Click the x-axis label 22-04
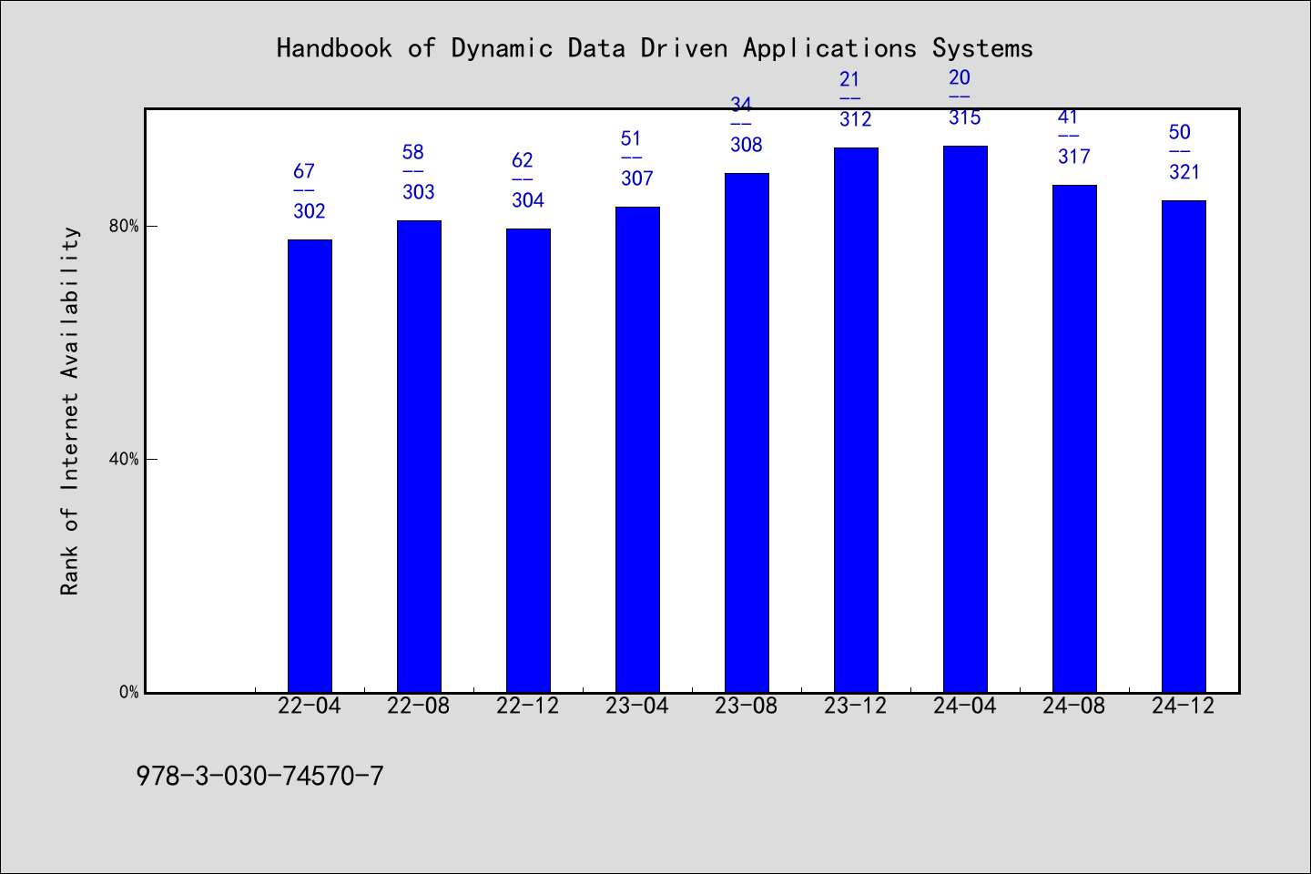Image resolution: width=1311 pixels, height=874 pixels. click(310, 706)
